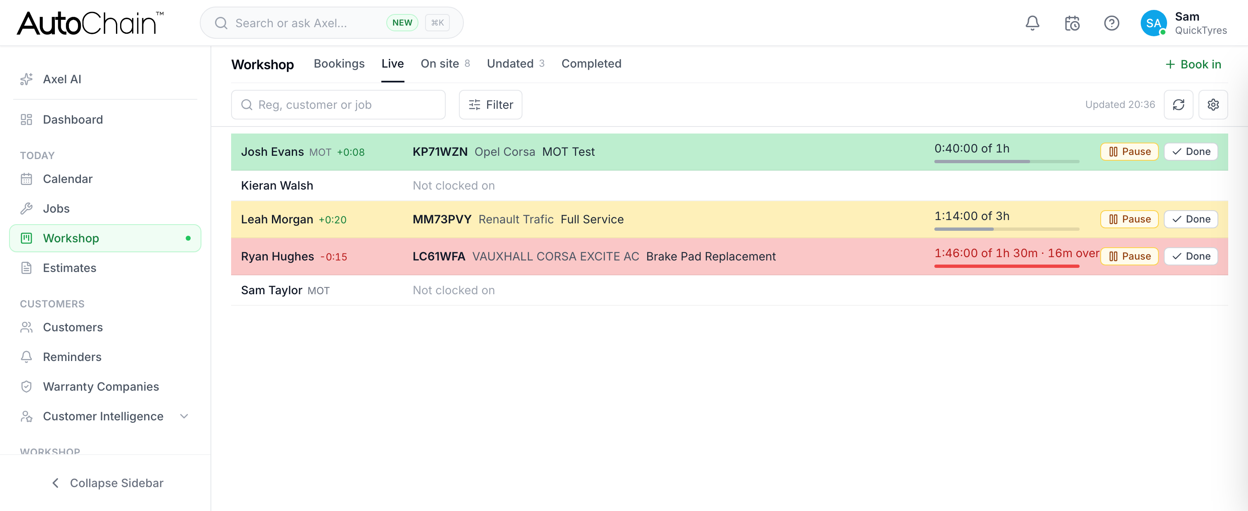Open Customers in sidebar

click(x=105, y=328)
